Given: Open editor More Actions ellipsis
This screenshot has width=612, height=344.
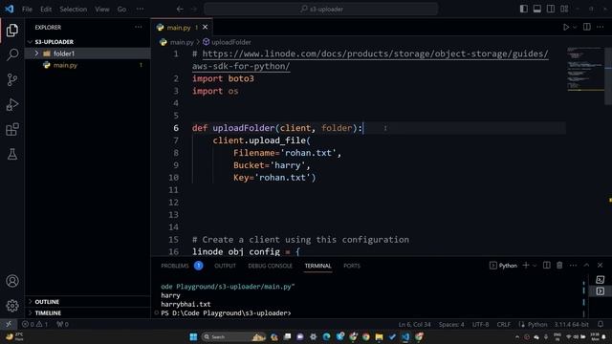Looking at the screenshot, I should tap(600, 27).
